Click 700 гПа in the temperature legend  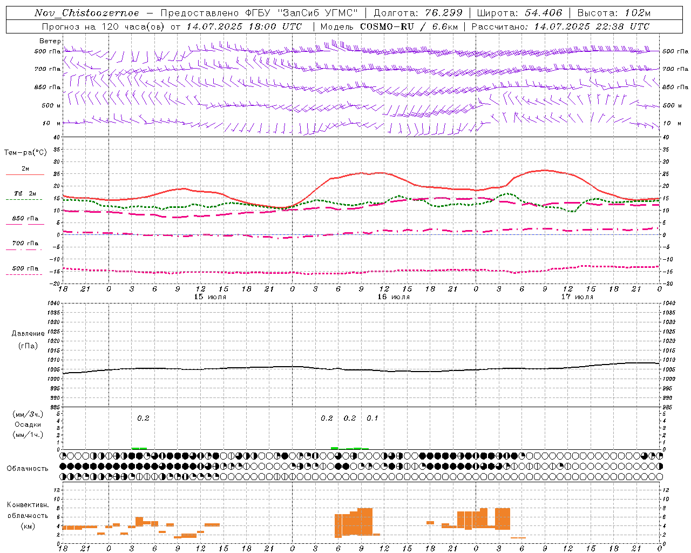[x=25, y=244]
